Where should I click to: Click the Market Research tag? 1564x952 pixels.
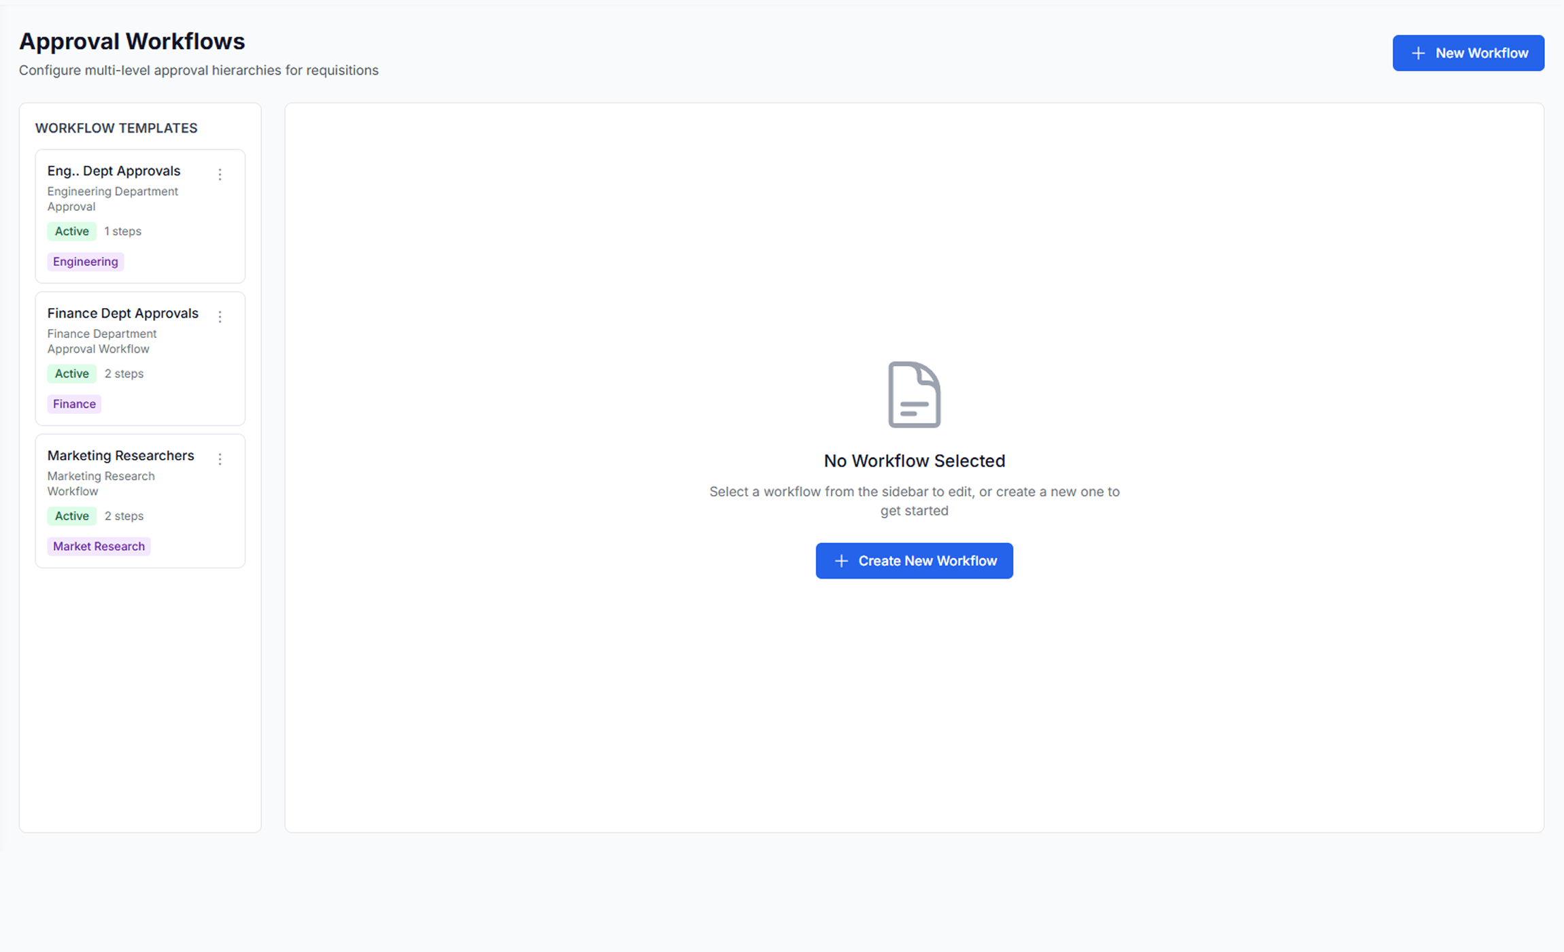click(x=98, y=545)
